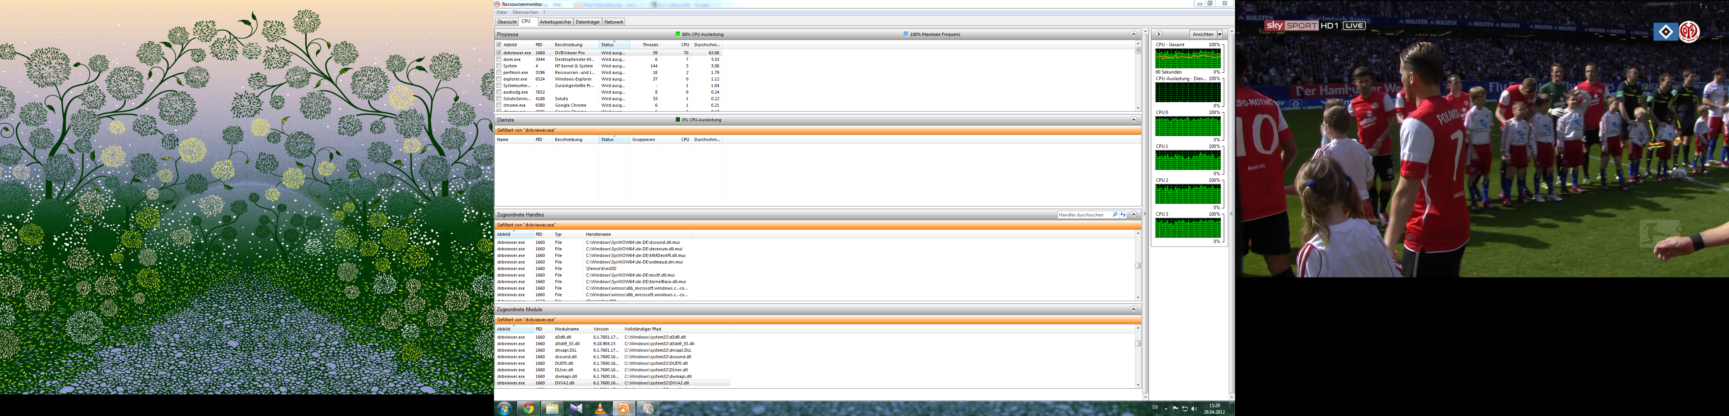
Task: Click the Visual Studio taskbar icon
Action: 576,409
